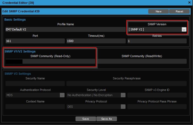Click the Port field showing 161
193x125 pixels.
(x=35, y=41)
